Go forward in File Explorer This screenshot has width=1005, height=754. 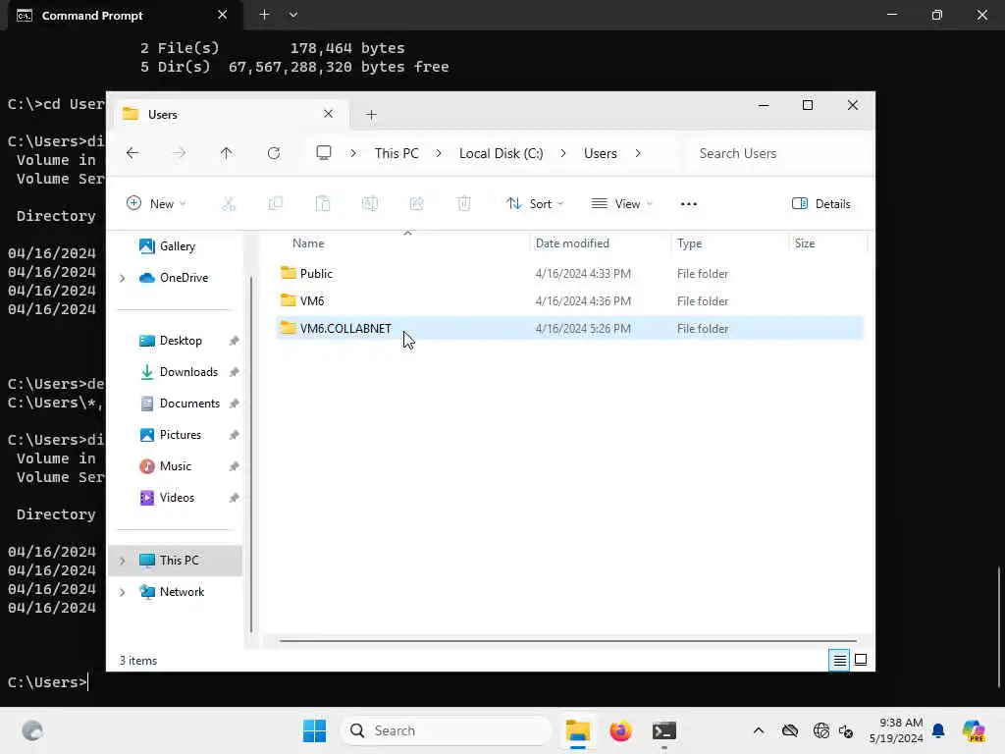[x=180, y=153]
